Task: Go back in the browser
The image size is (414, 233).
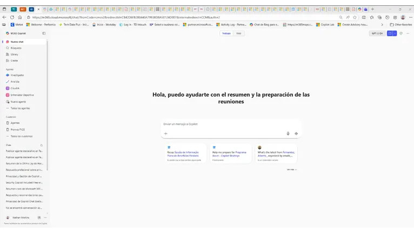Action: (x=4, y=17)
